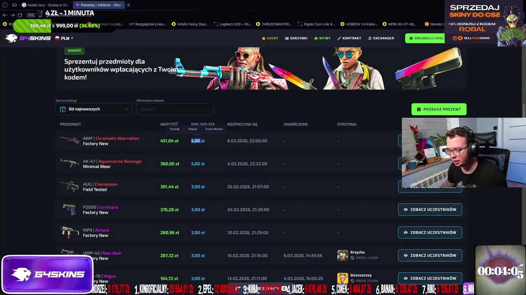526x295 pixels.
Task: Click the Przekaż Prezent button
Action: (x=439, y=109)
